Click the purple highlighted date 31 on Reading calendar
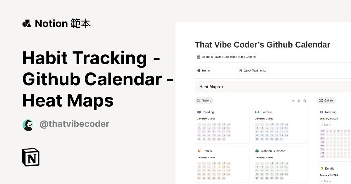Viewport: 351px width, 184px height. click(x=224, y=139)
